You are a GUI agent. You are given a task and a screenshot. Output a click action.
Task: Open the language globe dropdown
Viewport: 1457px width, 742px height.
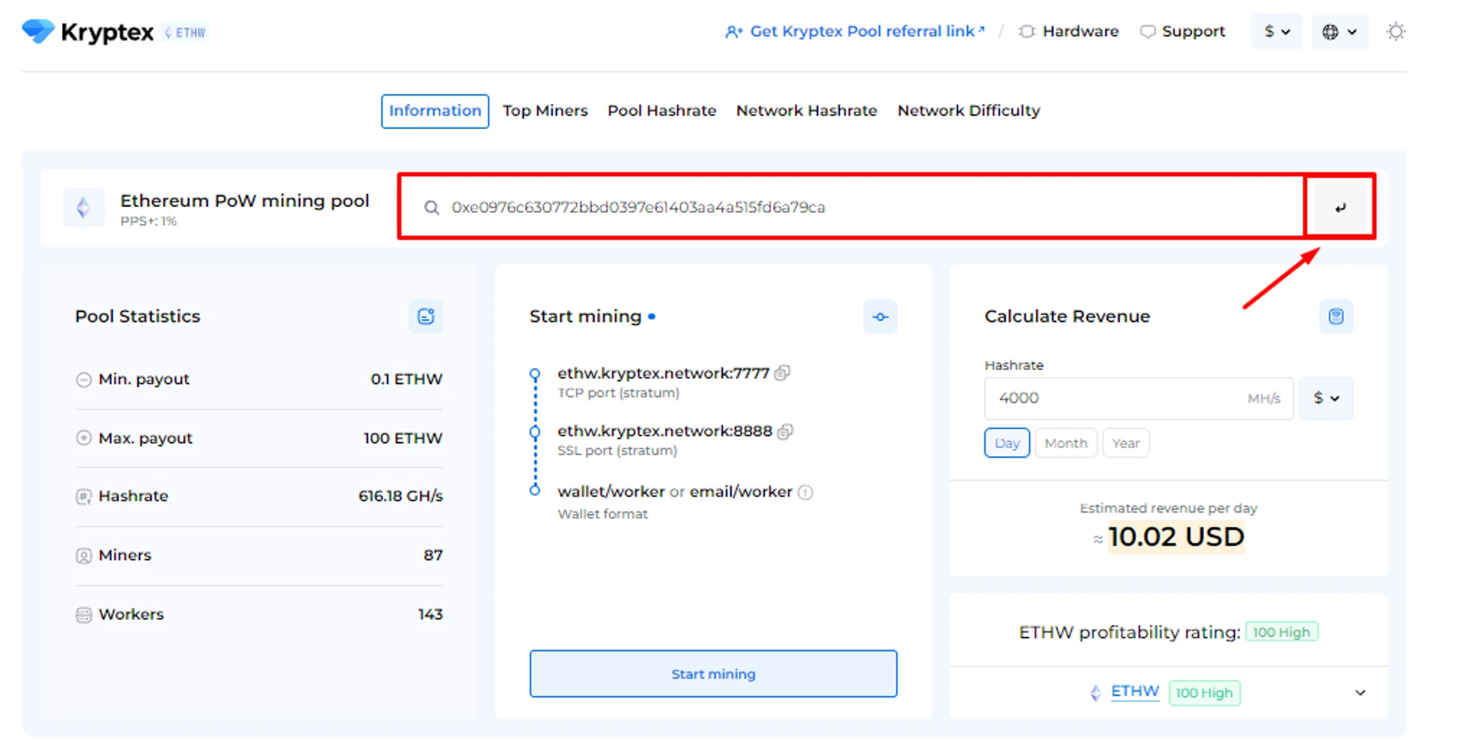[1339, 32]
